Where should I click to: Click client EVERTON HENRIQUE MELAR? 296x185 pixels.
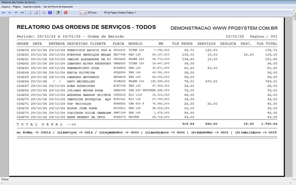pyautogui.click(x=89, y=55)
